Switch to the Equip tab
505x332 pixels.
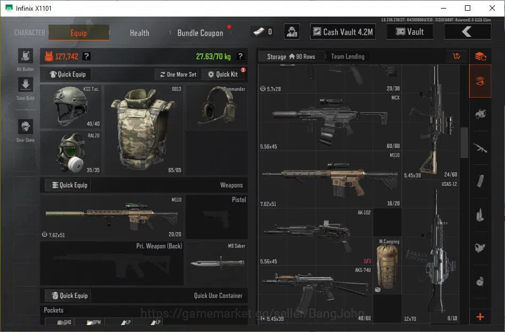click(x=78, y=33)
